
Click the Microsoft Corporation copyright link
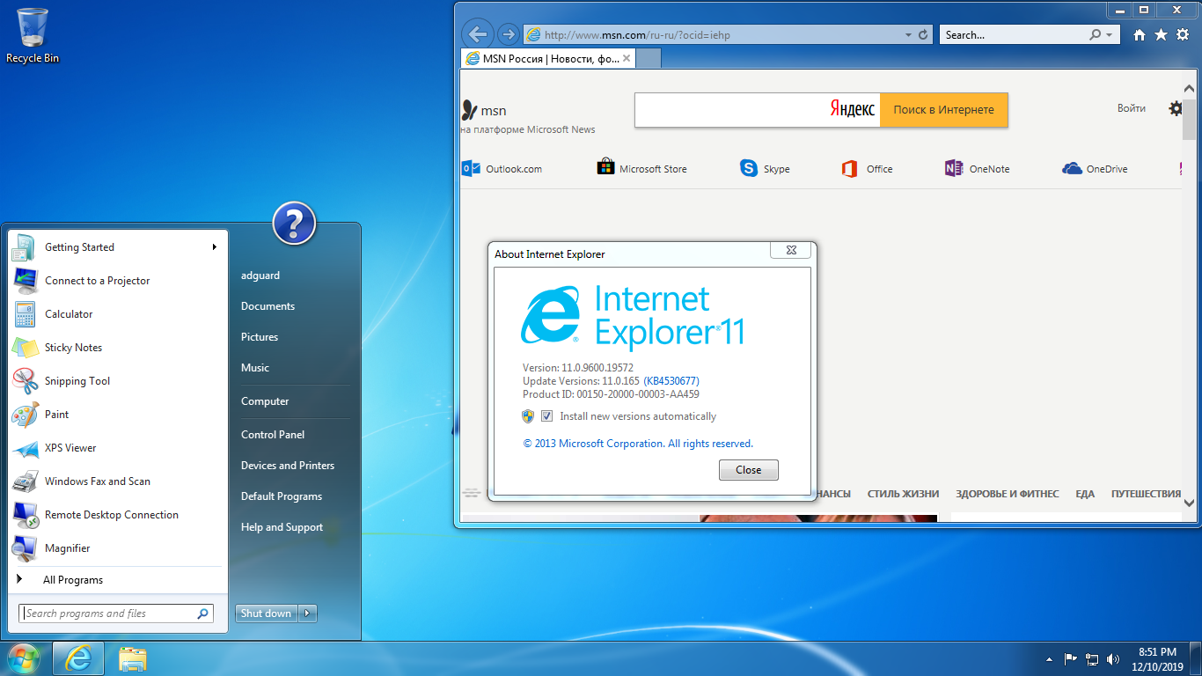click(x=638, y=444)
